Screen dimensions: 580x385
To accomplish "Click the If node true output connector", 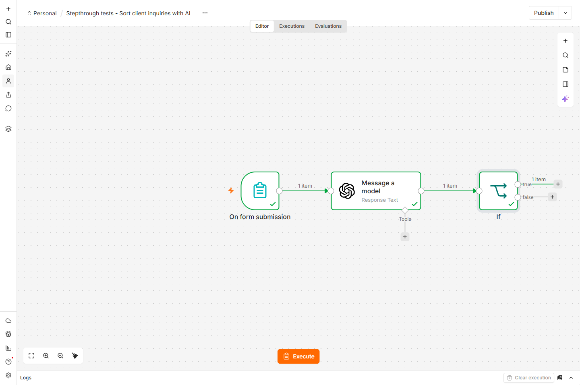I will coord(518,184).
